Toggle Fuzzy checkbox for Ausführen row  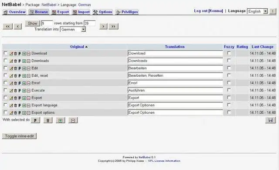click(x=229, y=90)
